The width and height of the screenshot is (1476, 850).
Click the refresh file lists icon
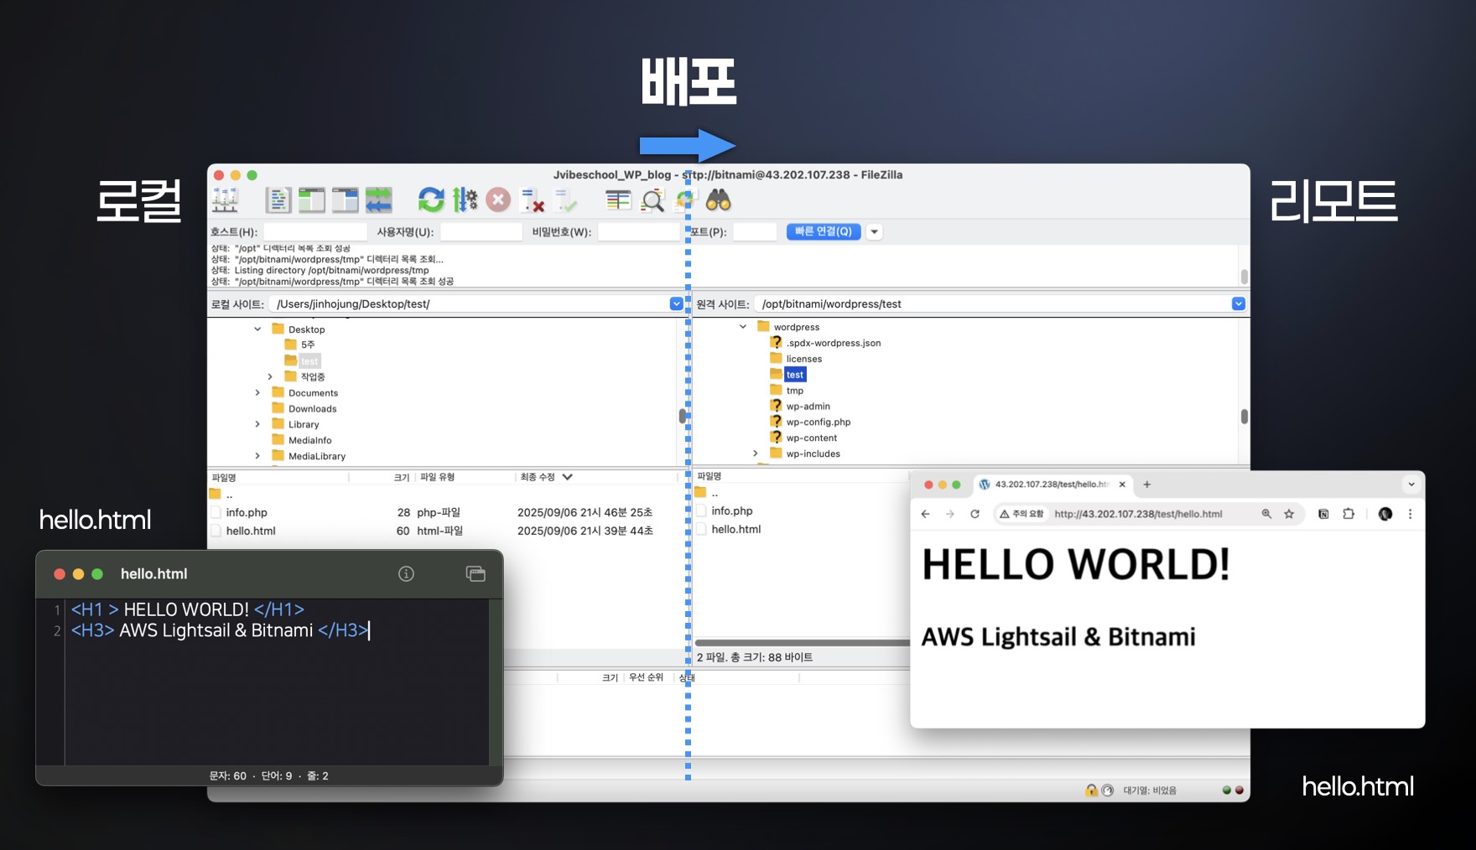click(431, 200)
